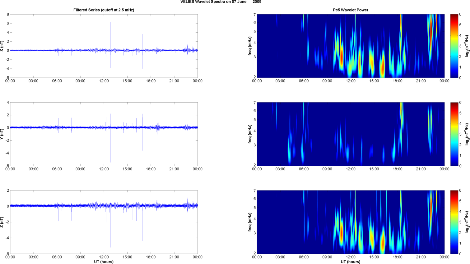
Task: Click 'UT (hours)' label under the Z time series
Action: pos(104,262)
